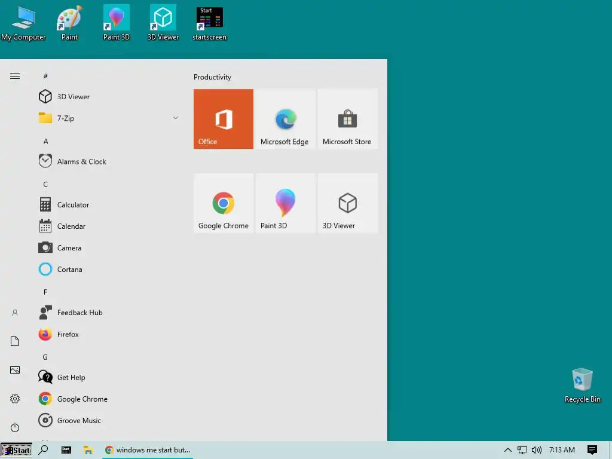The height and width of the screenshot is (459, 612).
Task: Click the letter C header
Action: 45,184
